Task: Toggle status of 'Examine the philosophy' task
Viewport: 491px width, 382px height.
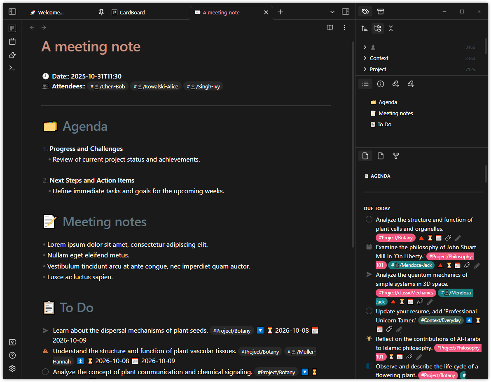Action: click(369, 247)
